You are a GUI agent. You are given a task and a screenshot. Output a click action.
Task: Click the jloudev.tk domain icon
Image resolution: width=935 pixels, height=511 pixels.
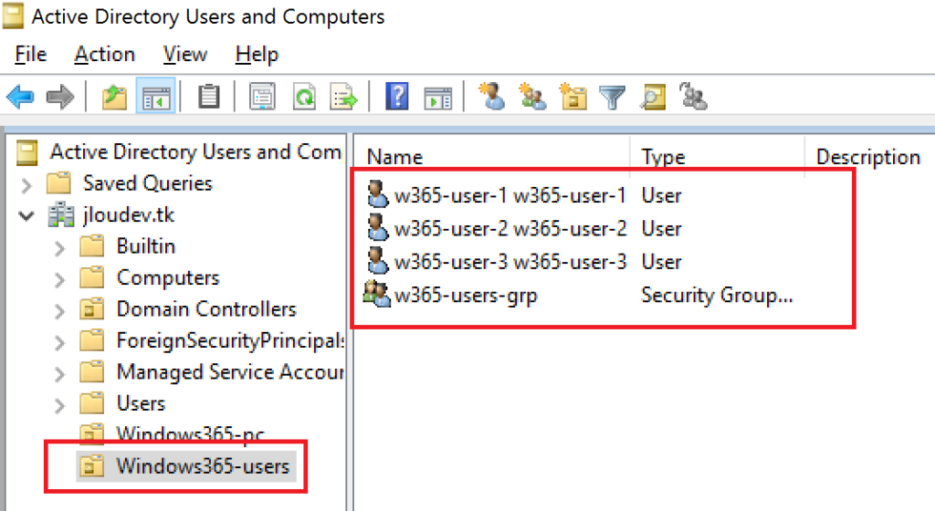coord(61,214)
